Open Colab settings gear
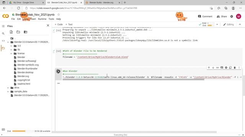This screenshot has width=245, height=137. tap(232, 16)
